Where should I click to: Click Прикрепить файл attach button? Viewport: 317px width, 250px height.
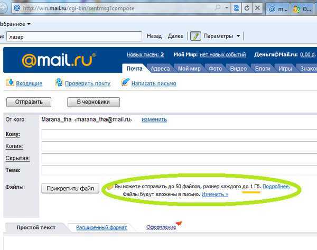[x=70, y=188]
